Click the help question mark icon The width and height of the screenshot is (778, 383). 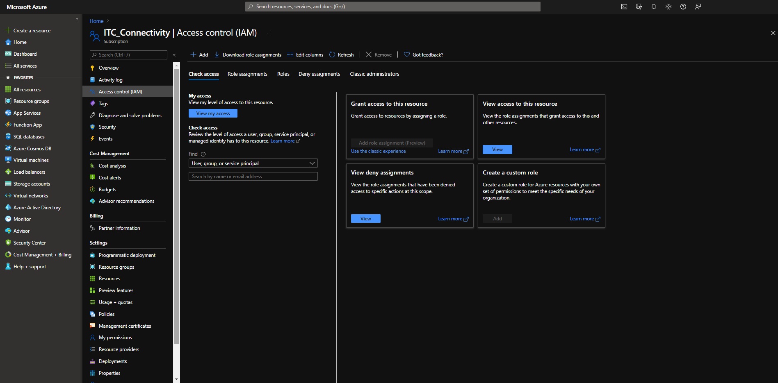pos(683,7)
